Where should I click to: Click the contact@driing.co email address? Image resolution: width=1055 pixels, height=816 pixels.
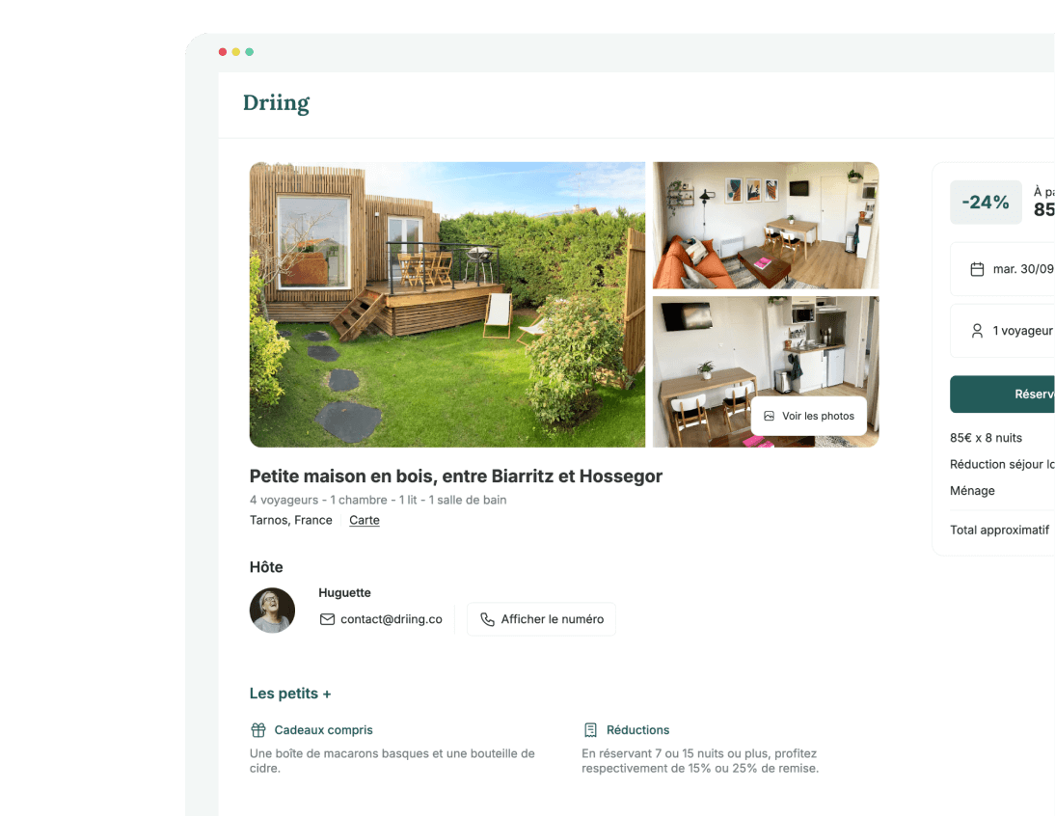tap(391, 619)
